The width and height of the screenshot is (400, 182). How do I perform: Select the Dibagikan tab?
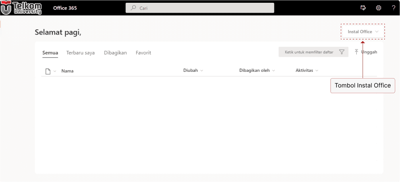point(115,53)
